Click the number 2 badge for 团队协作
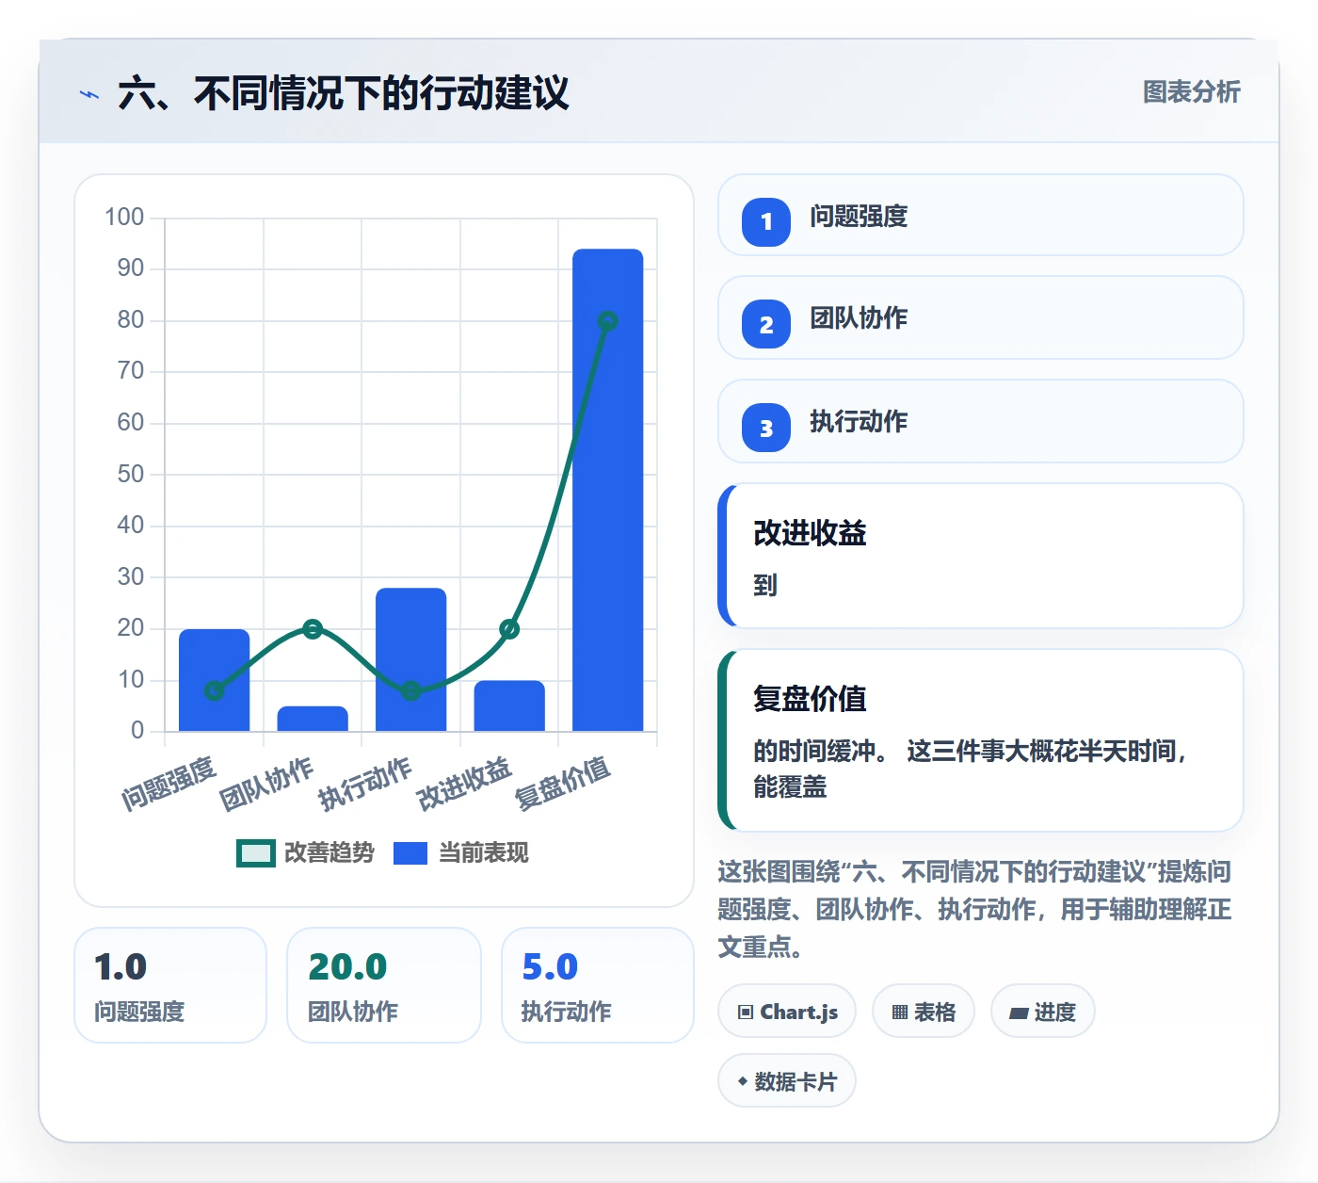The width and height of the screenshot is (1318, 1183). tap(766, 324)
